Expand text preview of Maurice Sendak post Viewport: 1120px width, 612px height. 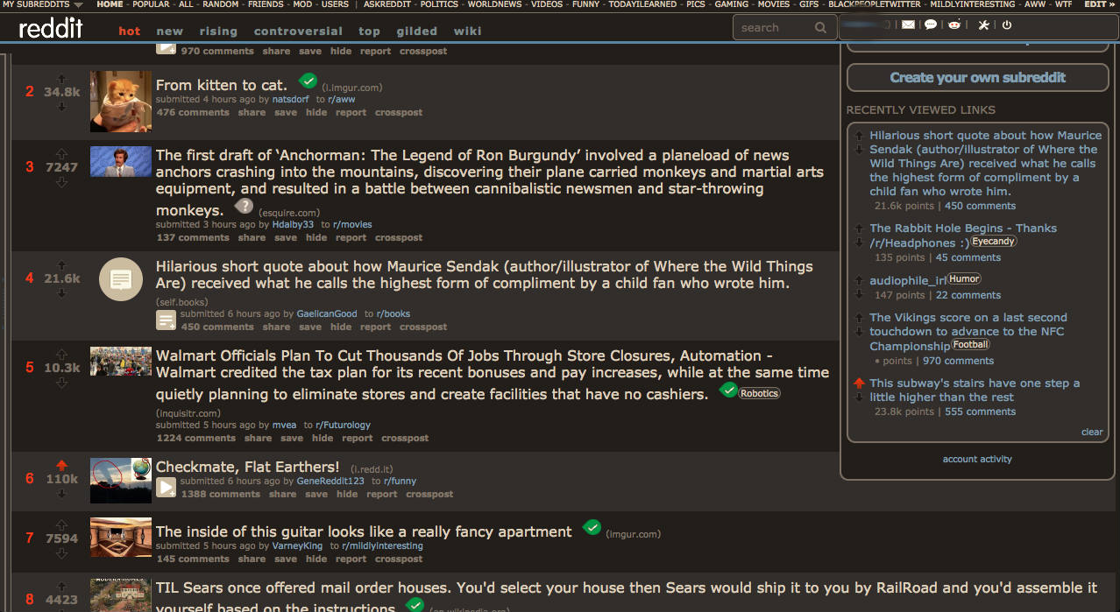(166, 320)
